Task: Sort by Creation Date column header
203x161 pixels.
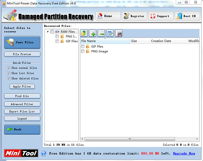Action: 169,41
